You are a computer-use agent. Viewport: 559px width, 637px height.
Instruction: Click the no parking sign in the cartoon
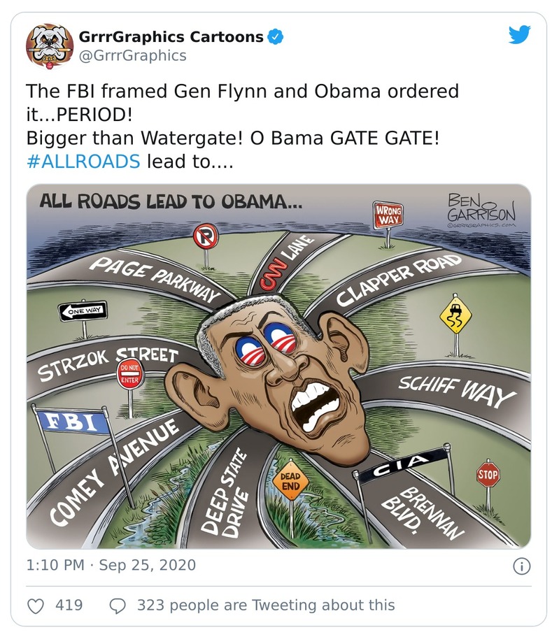pos(205,238)
